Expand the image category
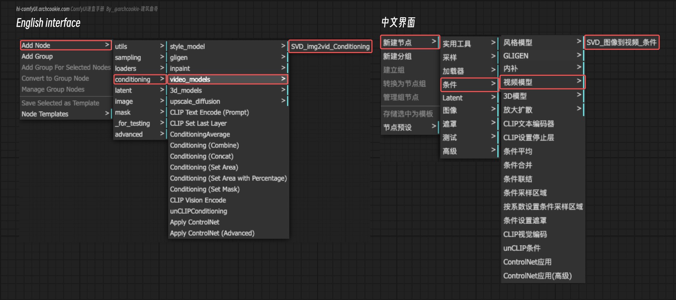This screenshot has height=300, width=676. [x=140, y=101]
